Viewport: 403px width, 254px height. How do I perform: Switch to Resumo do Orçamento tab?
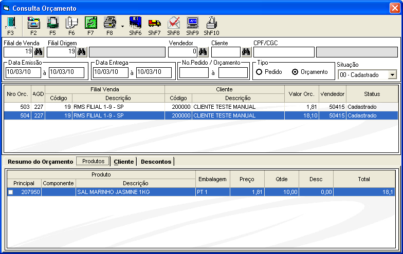click(40, 162)
